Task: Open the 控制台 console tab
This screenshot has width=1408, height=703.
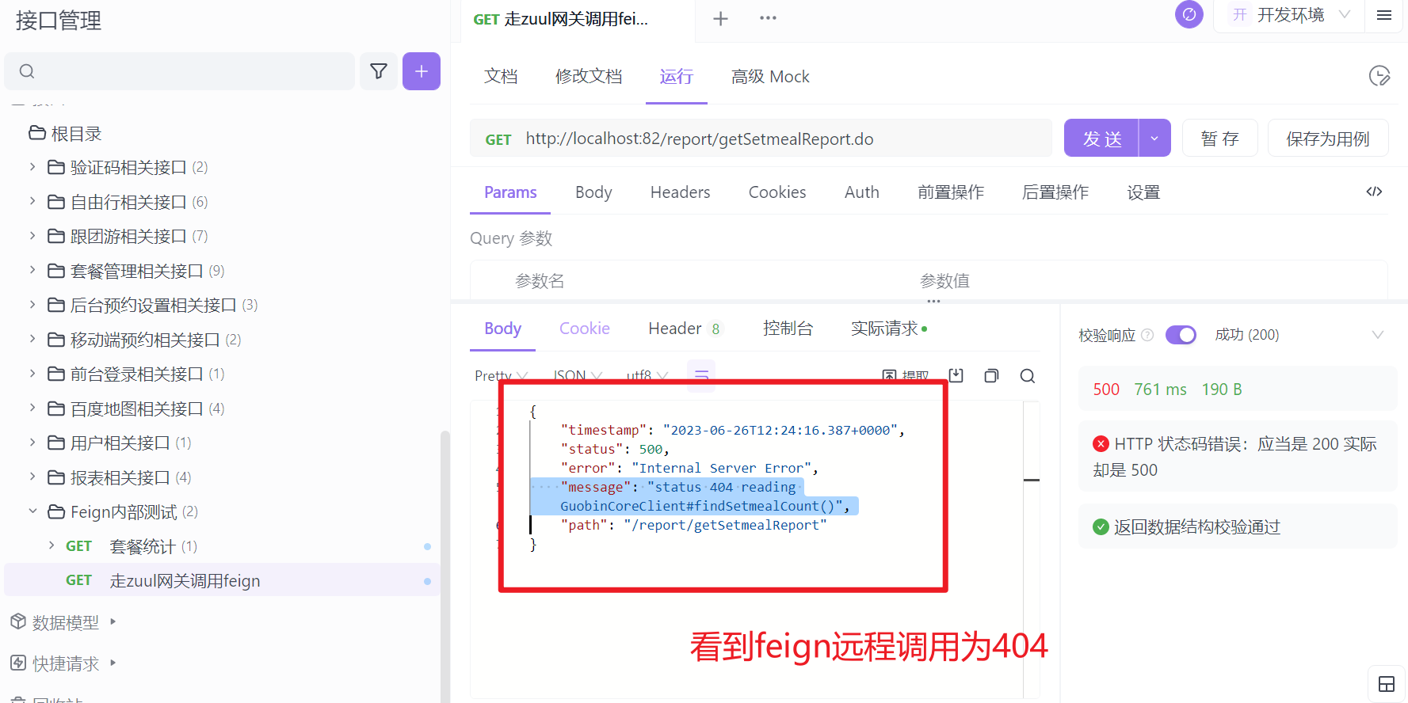Action: tap(788, 329)
